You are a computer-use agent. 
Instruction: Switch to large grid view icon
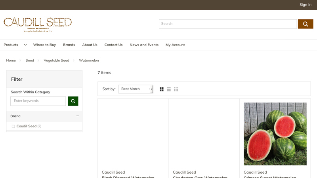click(x=162, y=89)
